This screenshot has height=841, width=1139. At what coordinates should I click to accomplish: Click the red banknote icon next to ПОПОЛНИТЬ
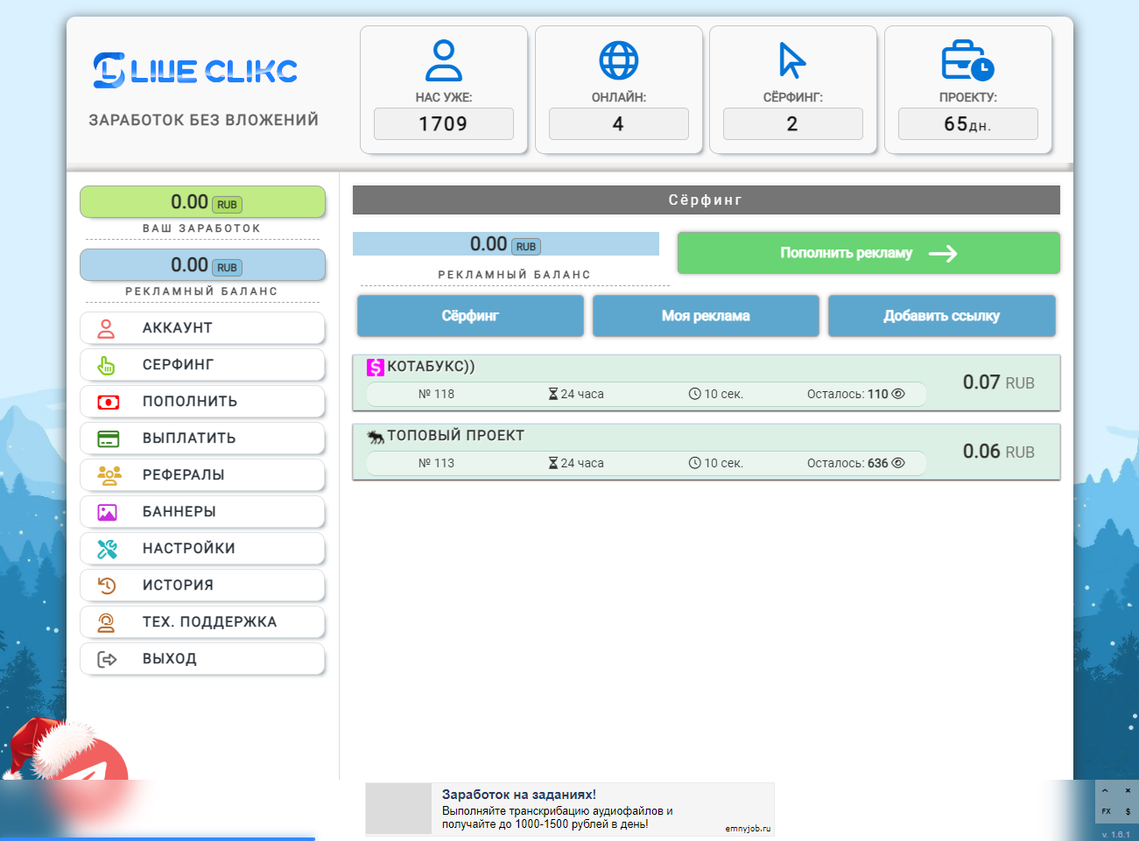click(108, 402)
